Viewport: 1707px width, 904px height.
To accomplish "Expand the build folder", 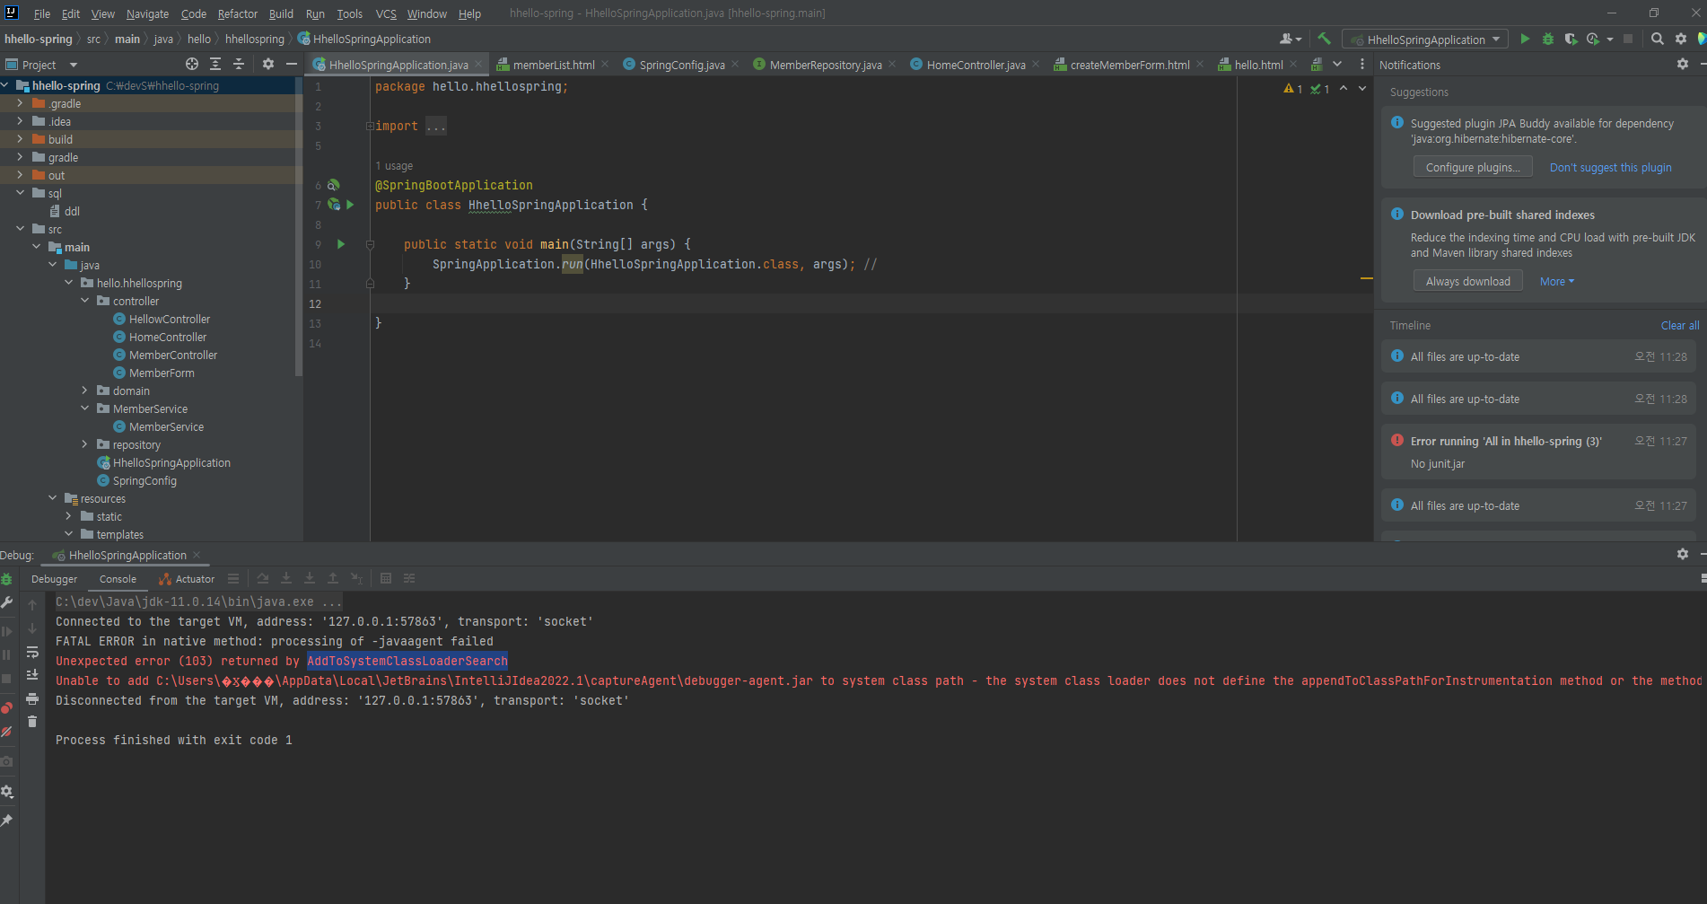I will point(20,139).
